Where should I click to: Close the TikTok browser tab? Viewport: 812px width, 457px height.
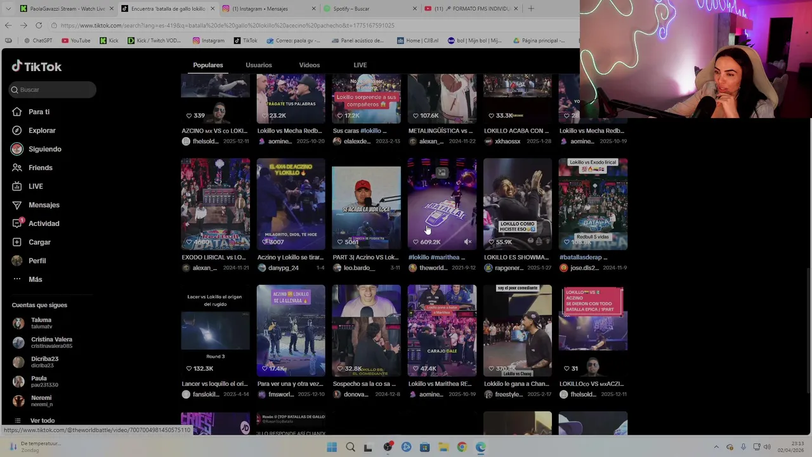tap(212, 9)
